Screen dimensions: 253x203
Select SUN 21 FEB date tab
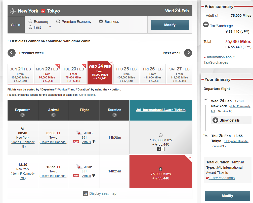tap(20, 74)
